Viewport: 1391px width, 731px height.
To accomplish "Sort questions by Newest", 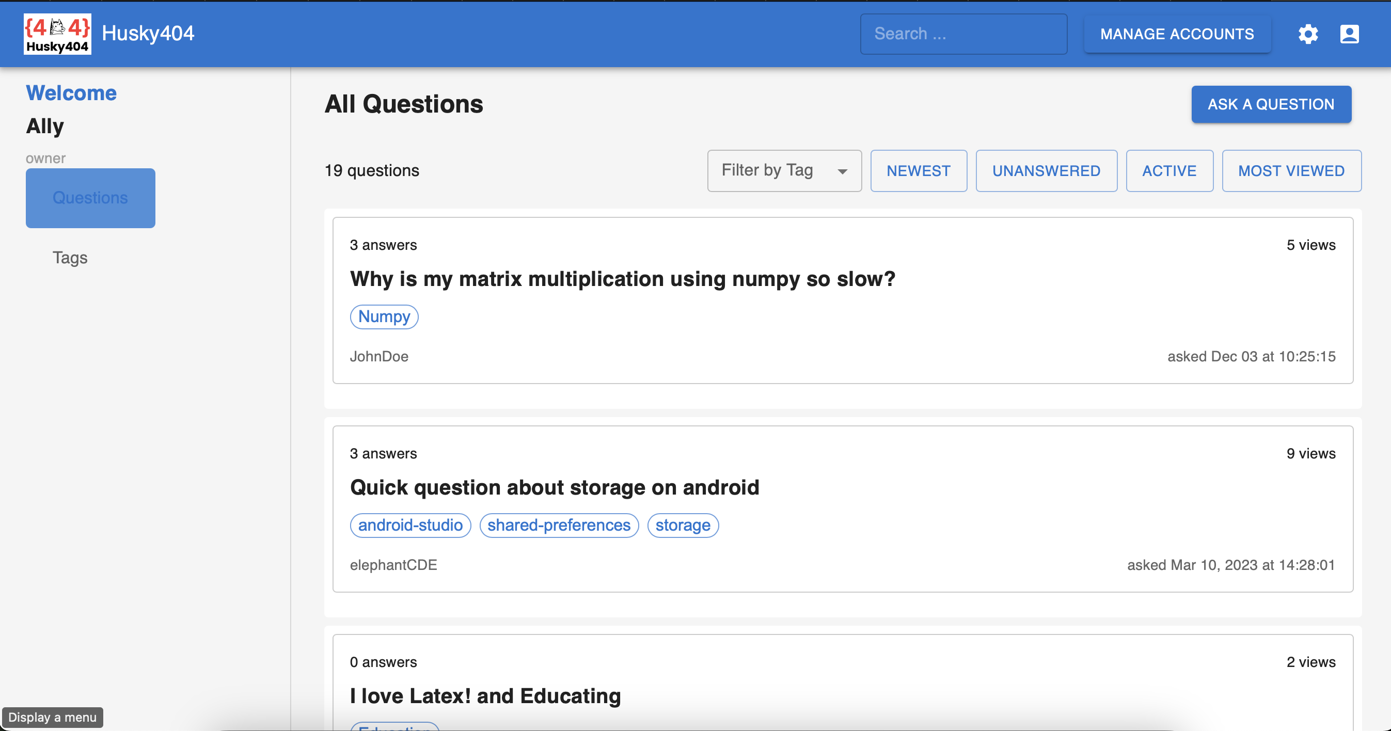I will pos(918,170).
